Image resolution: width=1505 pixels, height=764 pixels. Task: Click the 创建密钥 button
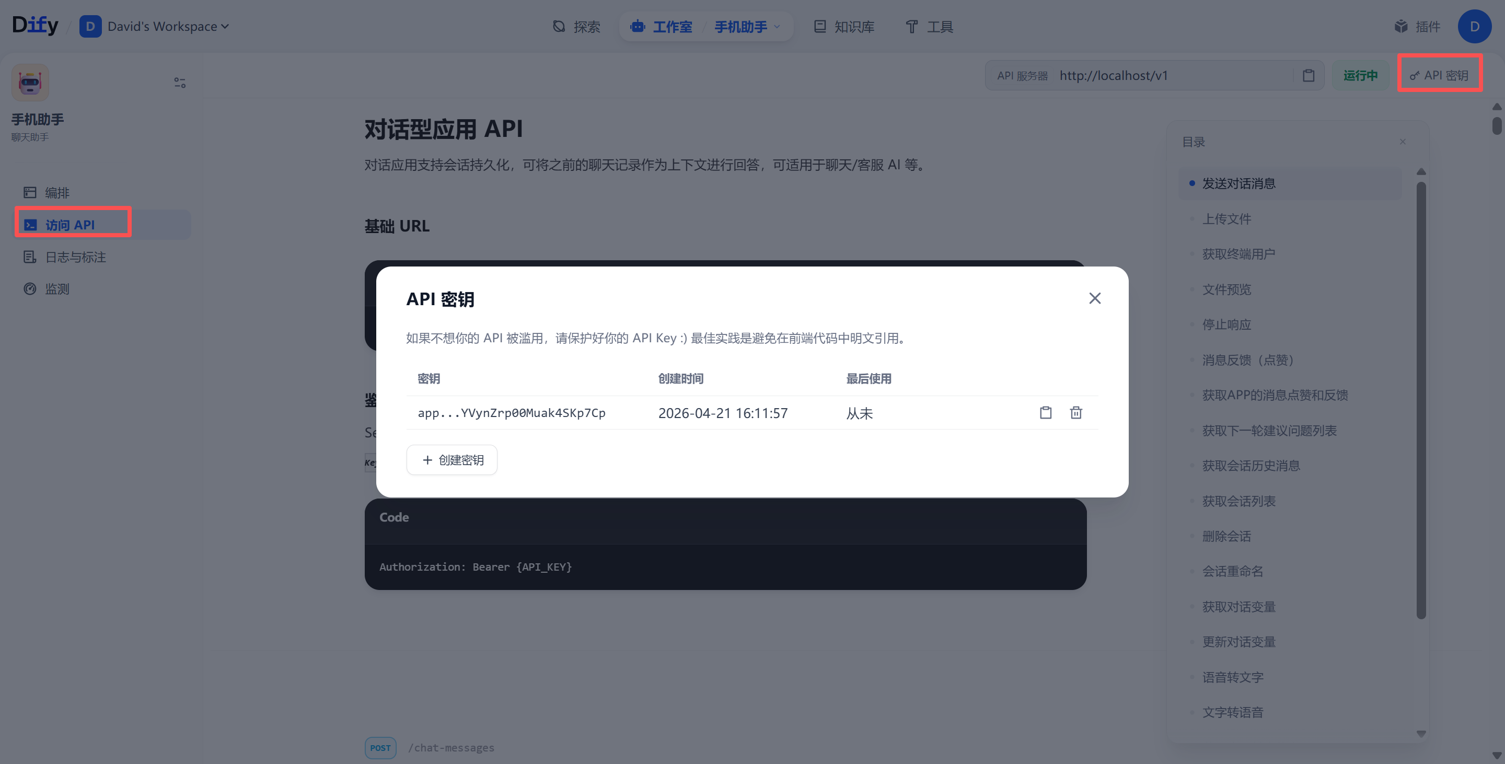[x=451, y=460]
